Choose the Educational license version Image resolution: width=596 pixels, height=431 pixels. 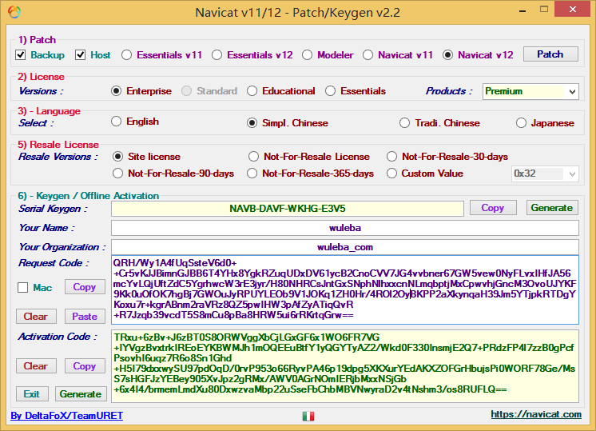[252, 91]
